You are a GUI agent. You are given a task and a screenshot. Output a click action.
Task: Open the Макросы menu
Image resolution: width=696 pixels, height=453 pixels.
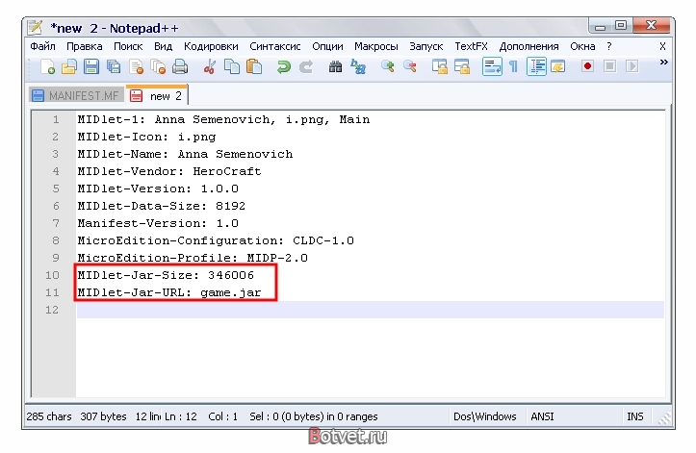376,46
